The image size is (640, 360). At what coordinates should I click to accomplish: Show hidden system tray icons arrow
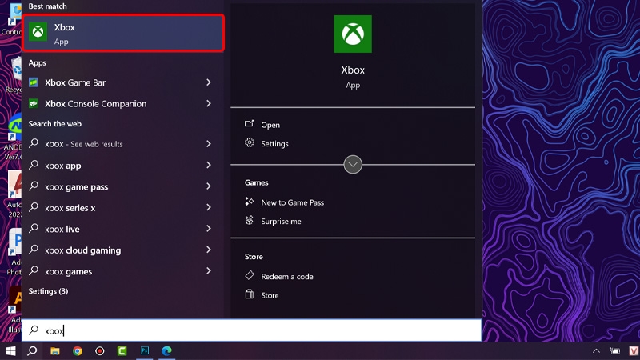coord(596,351)
